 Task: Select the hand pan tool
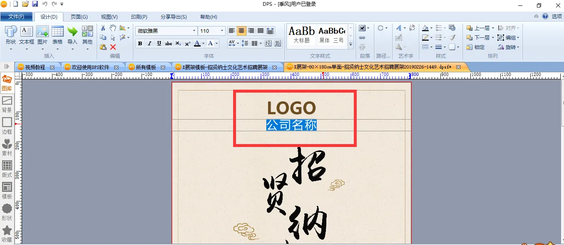click(x=113, y=28)
